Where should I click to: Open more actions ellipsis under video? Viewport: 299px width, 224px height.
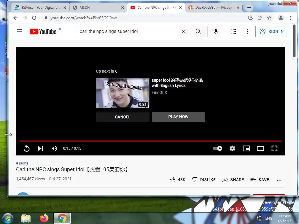[x=279, y=180]
